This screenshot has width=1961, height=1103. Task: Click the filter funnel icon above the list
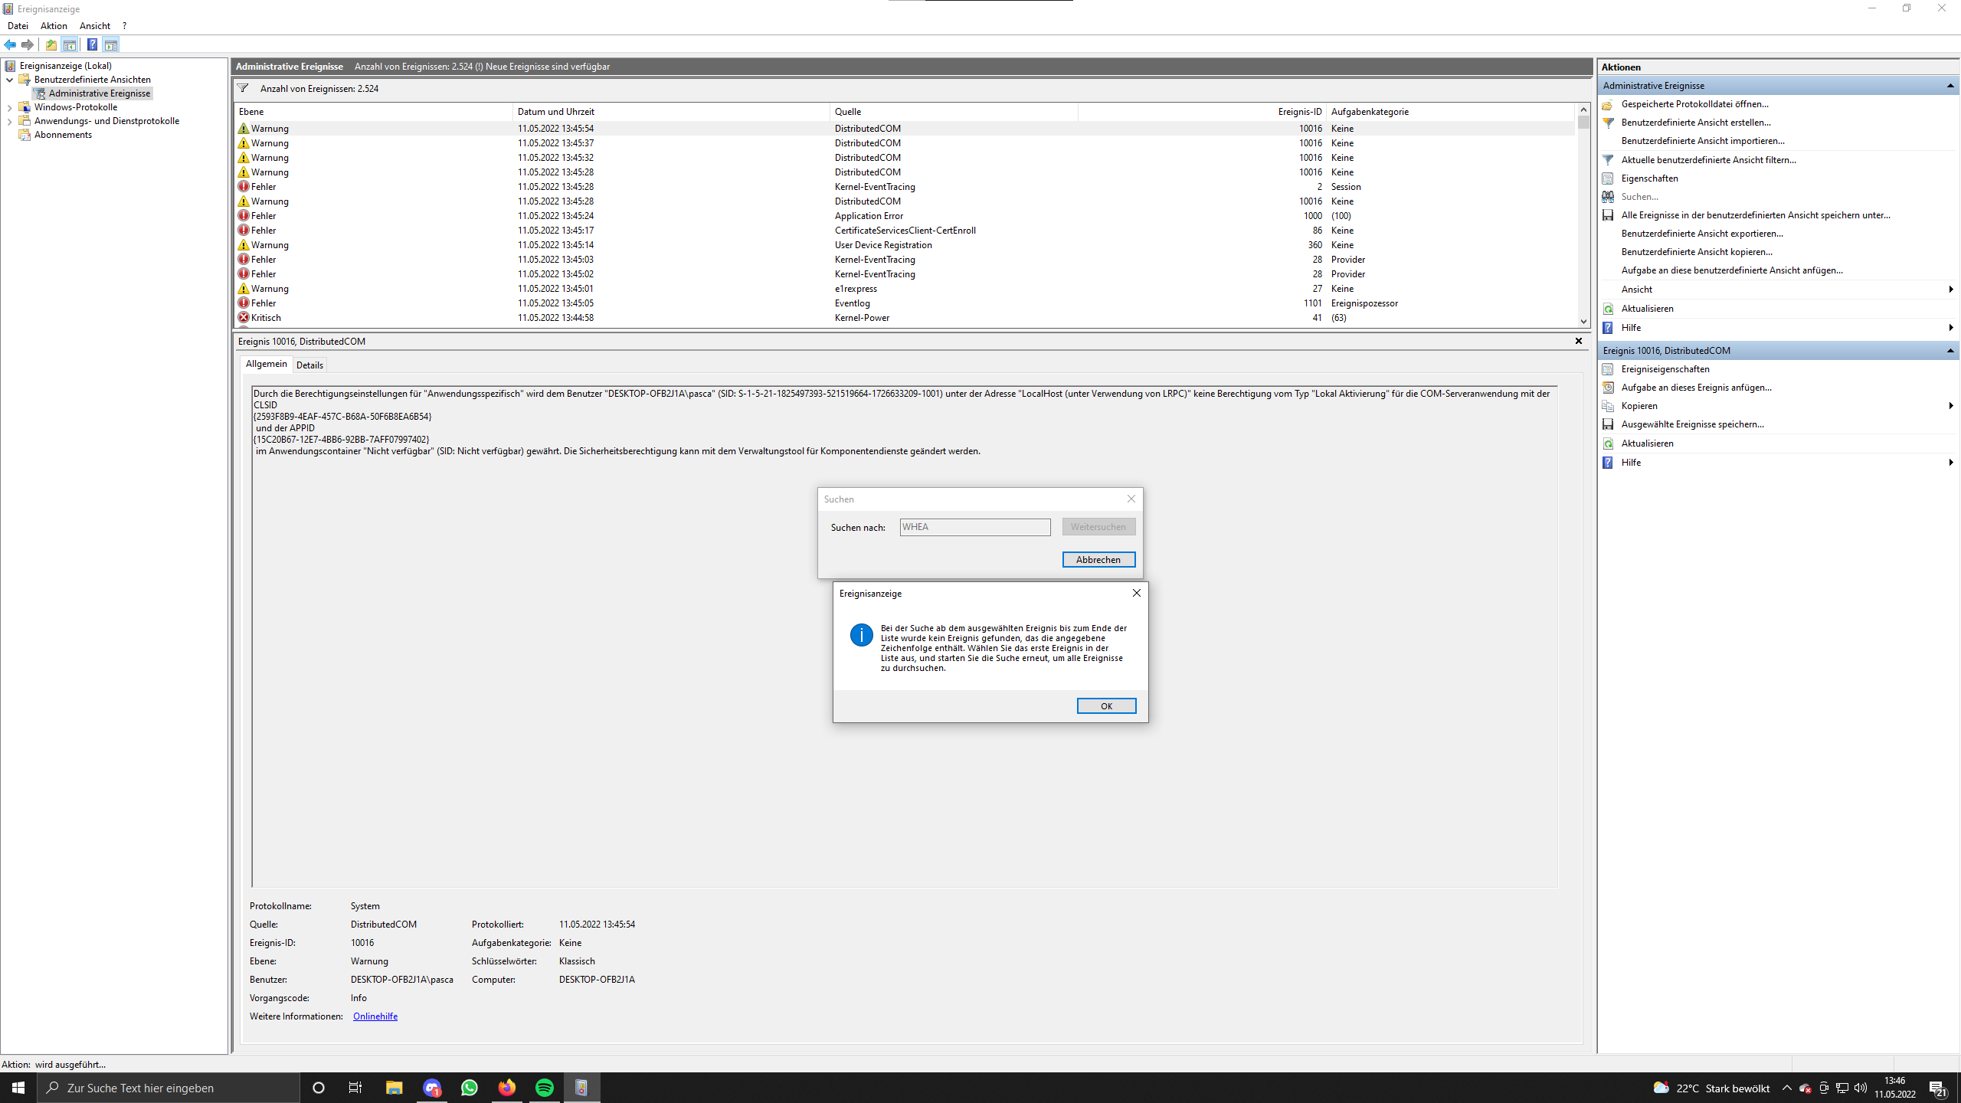[x=243, y=88]
